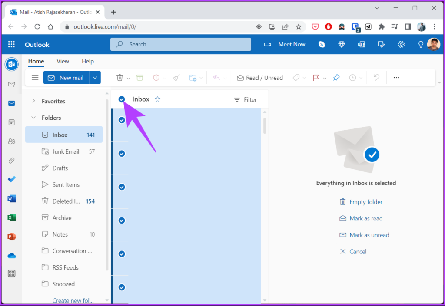Open OneDrive cloud icon in left rail

[x=12, y=256]
